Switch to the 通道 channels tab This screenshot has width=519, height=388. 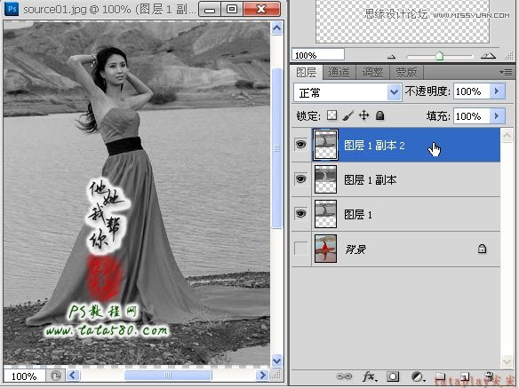[339, 72]
